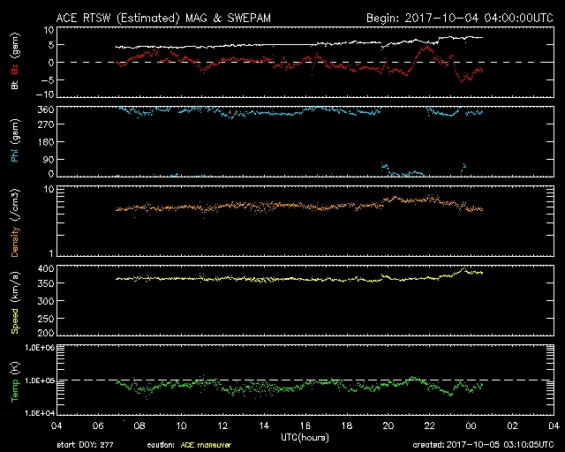Image resolution: width=565 pixels, height=452 pixels.
Task: Click the hour 20 tick on x-axis
Action: pos(389,426)
